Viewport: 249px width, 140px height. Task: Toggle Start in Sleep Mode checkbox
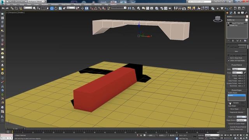pyautogui.click(x=228, y=58)
